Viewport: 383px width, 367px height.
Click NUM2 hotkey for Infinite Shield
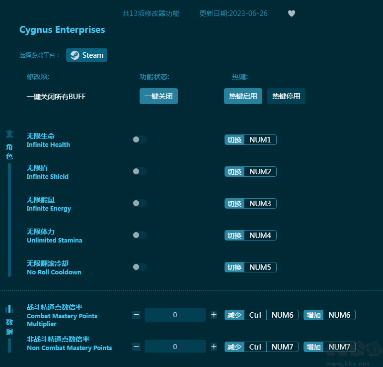point(260,172)
